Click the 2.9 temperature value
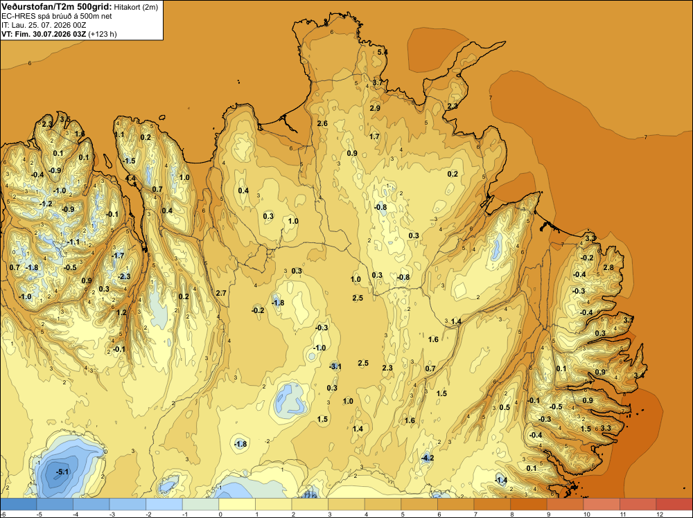Viewport: 693px width, 518px height. [x=375, y=108]
